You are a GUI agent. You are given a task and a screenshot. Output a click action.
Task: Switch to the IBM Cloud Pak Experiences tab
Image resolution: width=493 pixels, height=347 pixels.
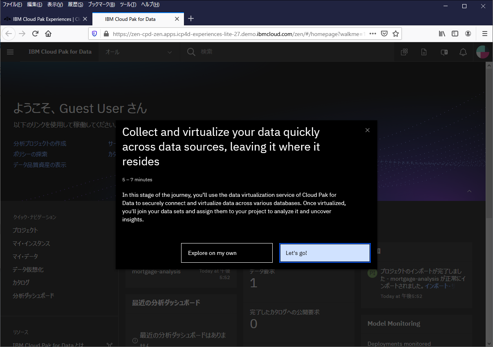(x=43, y=19)
